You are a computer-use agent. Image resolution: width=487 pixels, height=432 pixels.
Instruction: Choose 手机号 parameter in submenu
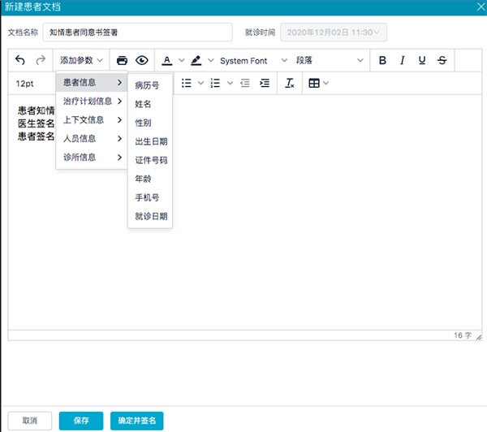point(147,197)
